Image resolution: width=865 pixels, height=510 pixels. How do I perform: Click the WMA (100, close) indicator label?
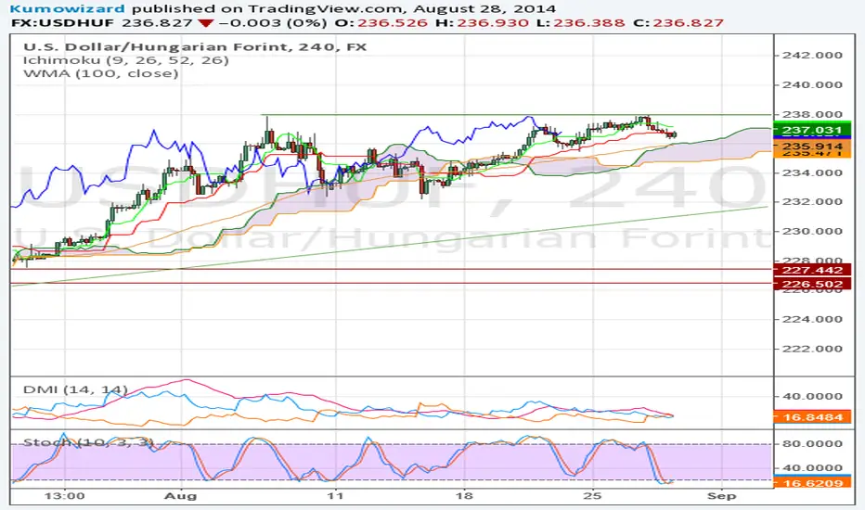100,73
